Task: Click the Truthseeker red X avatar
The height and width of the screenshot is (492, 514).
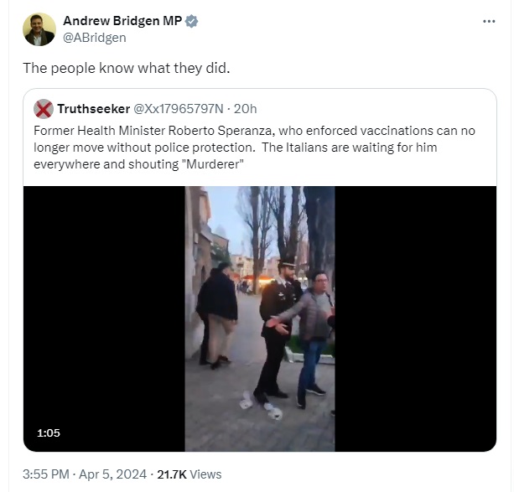Action: click(44, 109)
